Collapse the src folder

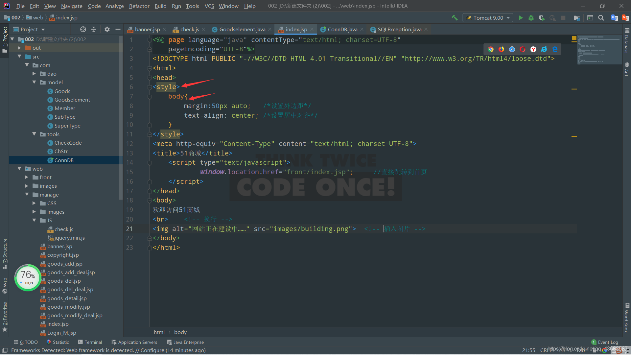(x=19, y=57)
